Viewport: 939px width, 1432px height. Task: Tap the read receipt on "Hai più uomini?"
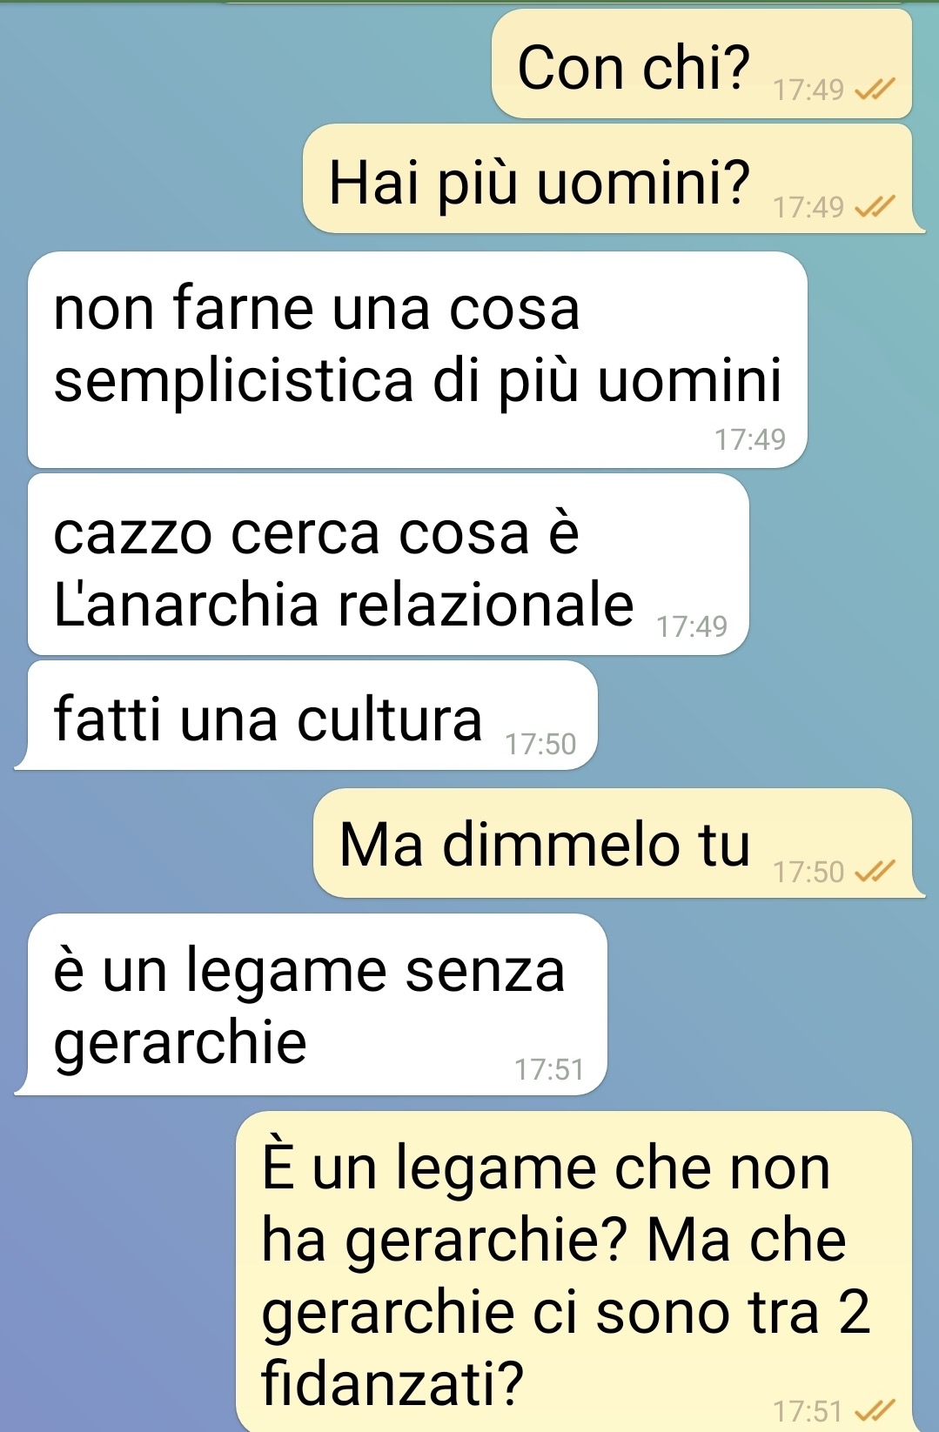875,206
